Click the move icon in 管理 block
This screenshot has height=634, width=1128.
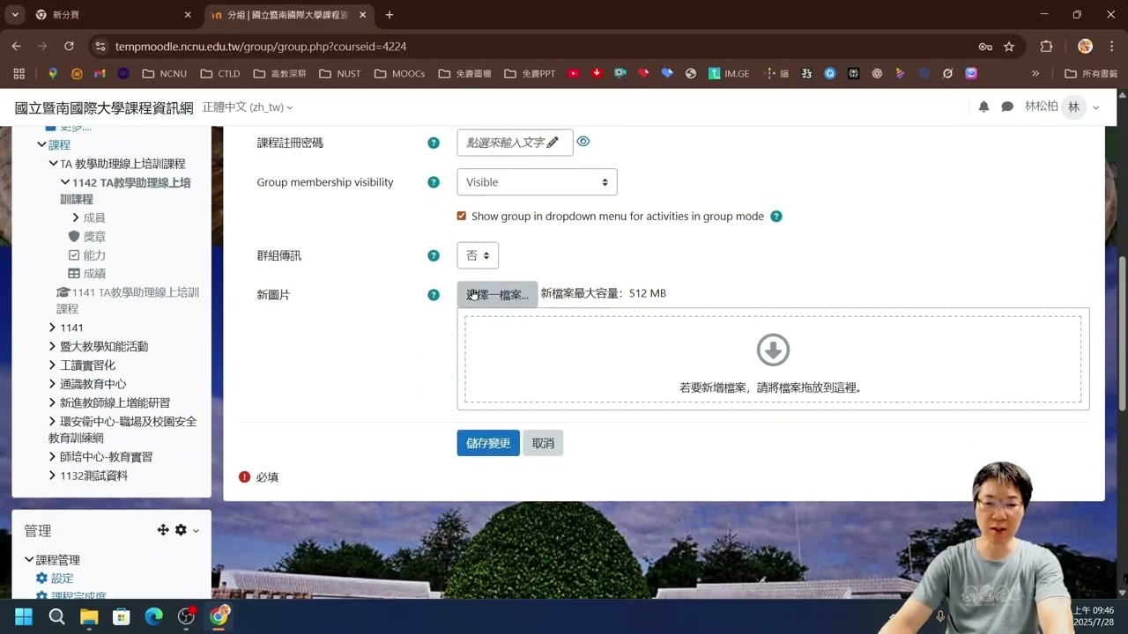click(163, 530)
